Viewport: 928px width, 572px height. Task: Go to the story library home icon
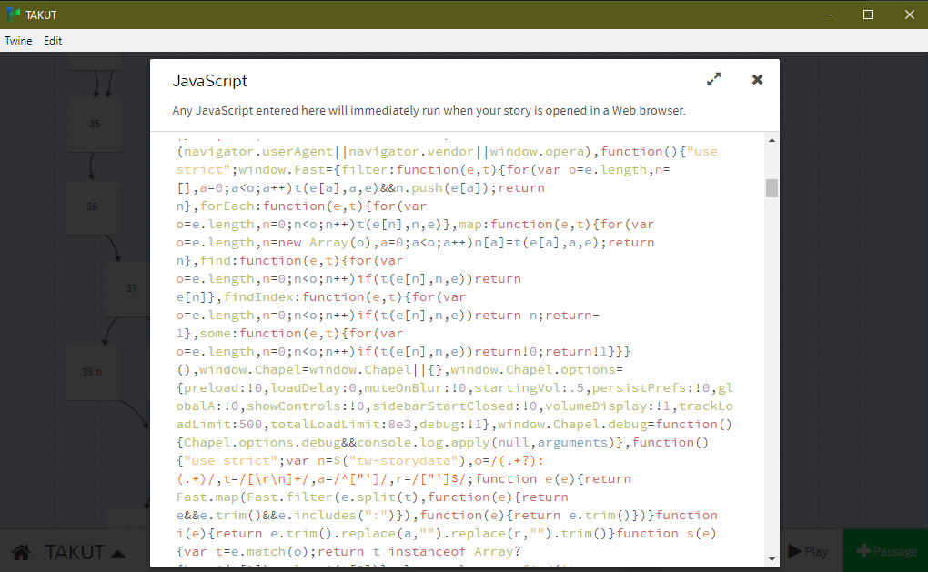click(22, 552)
